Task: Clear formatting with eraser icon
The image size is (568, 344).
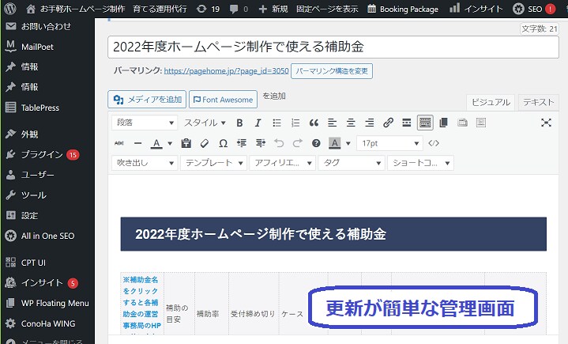Action: click(x=205, y=143)
